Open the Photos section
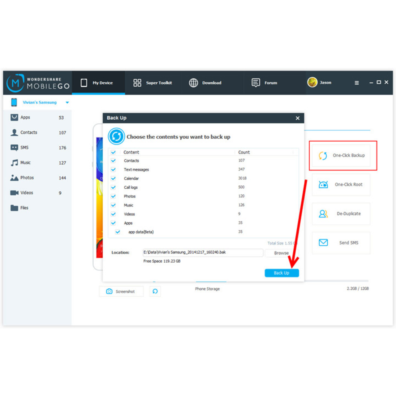The image size is (396, 396). 14,178
